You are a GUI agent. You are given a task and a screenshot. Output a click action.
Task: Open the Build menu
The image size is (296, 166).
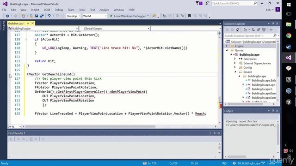[x=47, y=10]
